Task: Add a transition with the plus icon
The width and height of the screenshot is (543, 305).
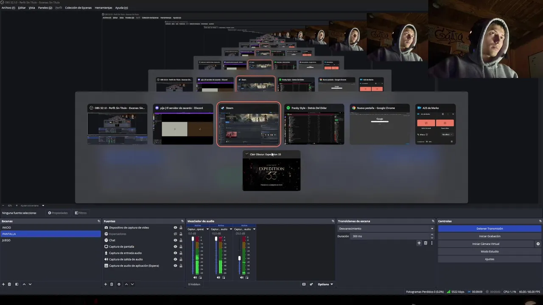Action: pos(419,243)
